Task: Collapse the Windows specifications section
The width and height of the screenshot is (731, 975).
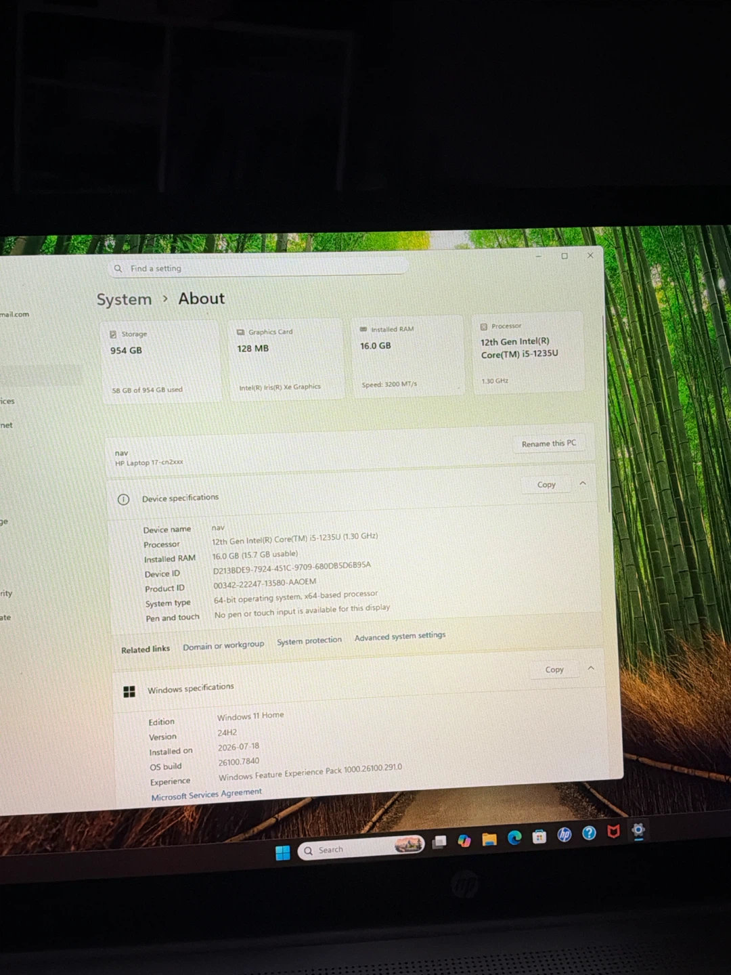Action: click(x=591, y=668)
